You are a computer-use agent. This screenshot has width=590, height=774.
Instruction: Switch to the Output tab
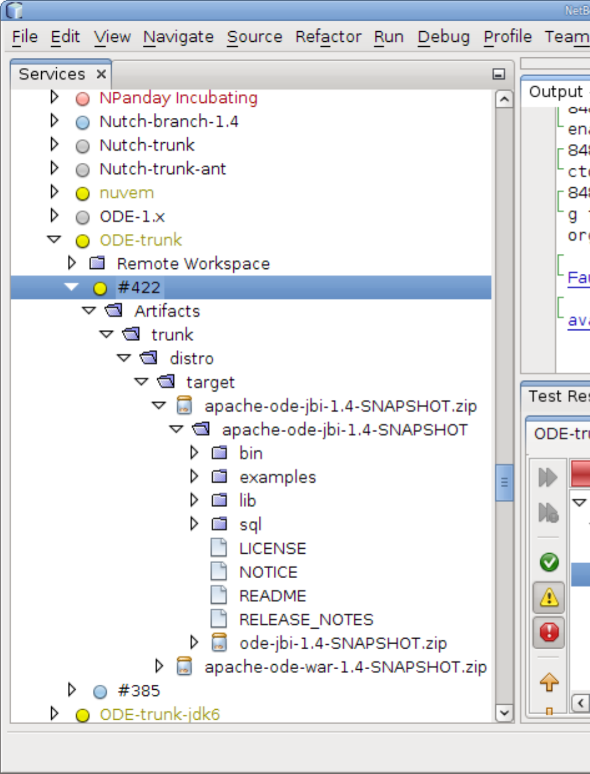555,92
